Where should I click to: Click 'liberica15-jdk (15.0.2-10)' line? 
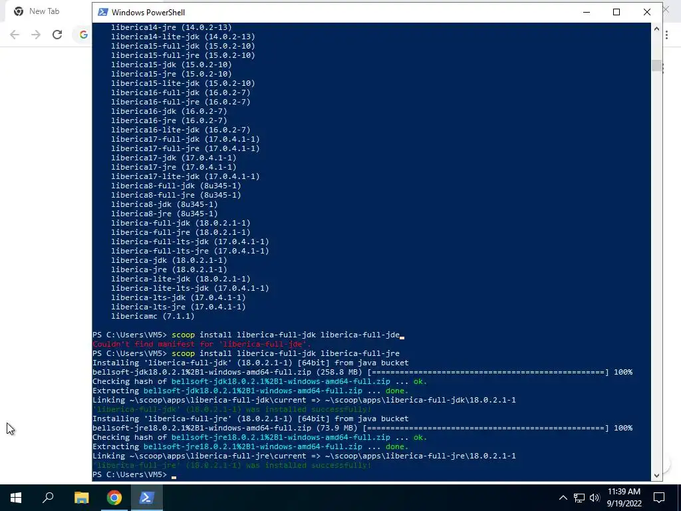[172, 65]
